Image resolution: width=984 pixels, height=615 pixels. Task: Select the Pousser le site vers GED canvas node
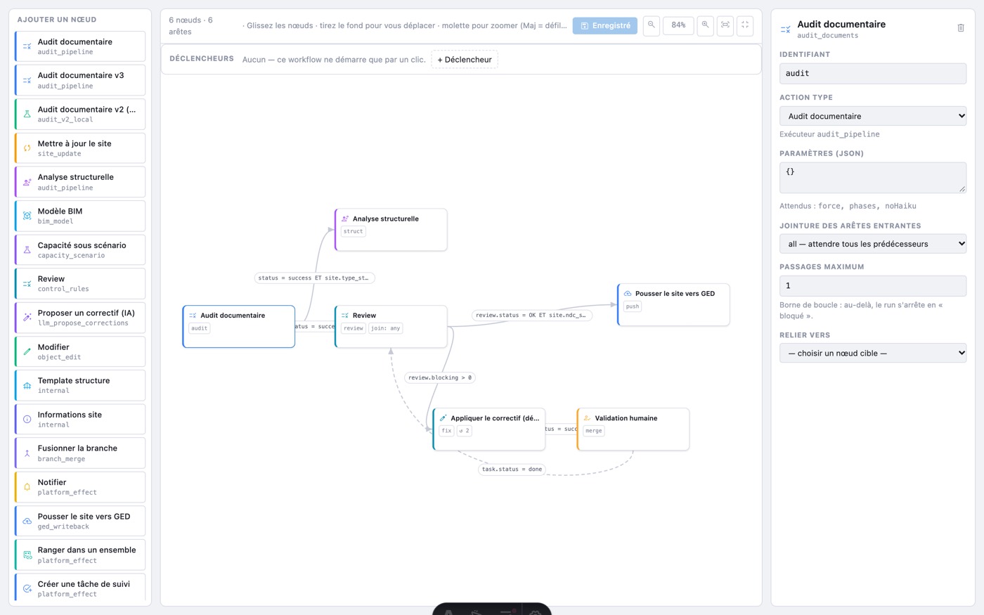click(x=673, y=304)
